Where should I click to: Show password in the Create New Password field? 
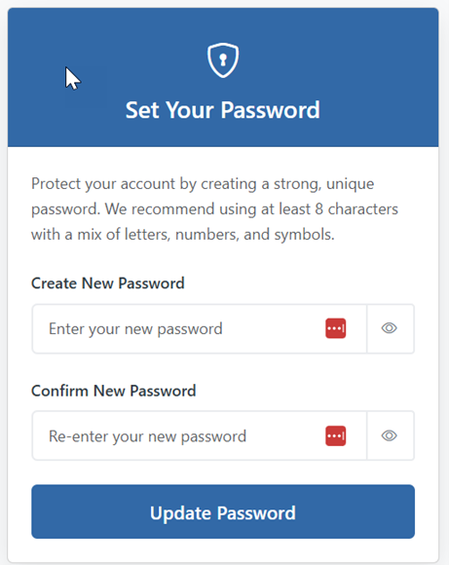pos(390,328)
